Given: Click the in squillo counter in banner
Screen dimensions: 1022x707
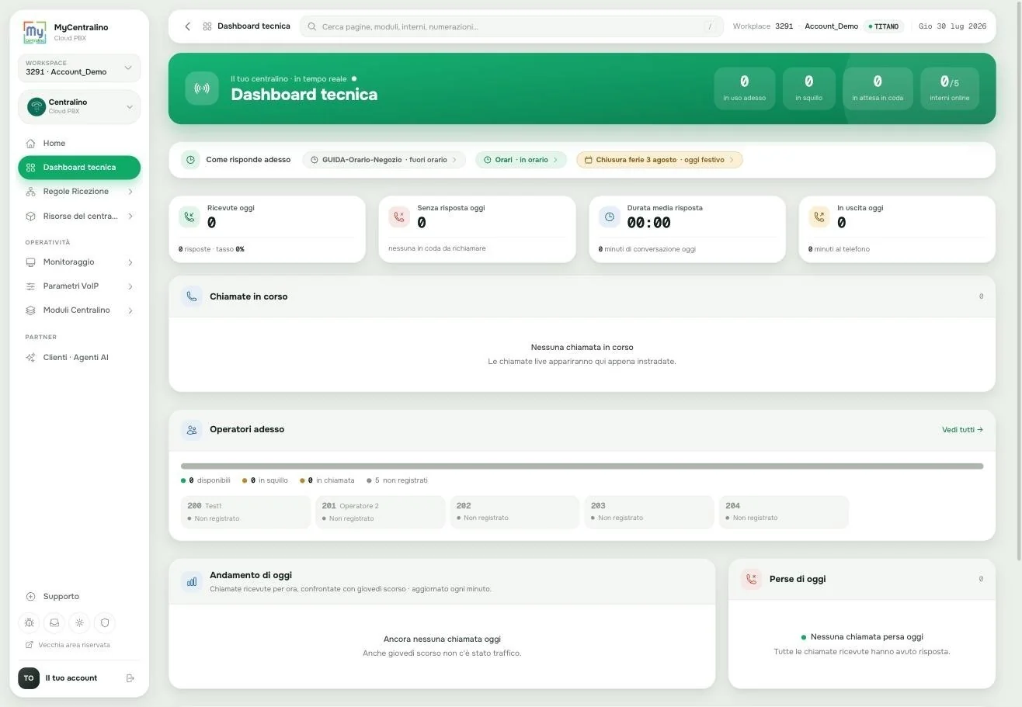Looking at the screenshot, I should click(x=808, y=88).
